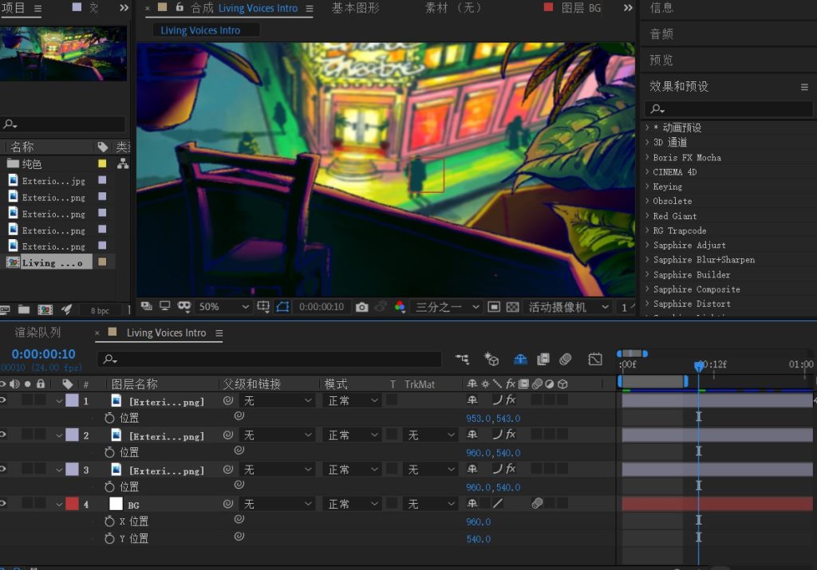Click the VR goggles icon in the viewer toolbar
Image resolution: width=817 pixels, height=570 pixels.
pyautogui.click(x=184, y=306)
